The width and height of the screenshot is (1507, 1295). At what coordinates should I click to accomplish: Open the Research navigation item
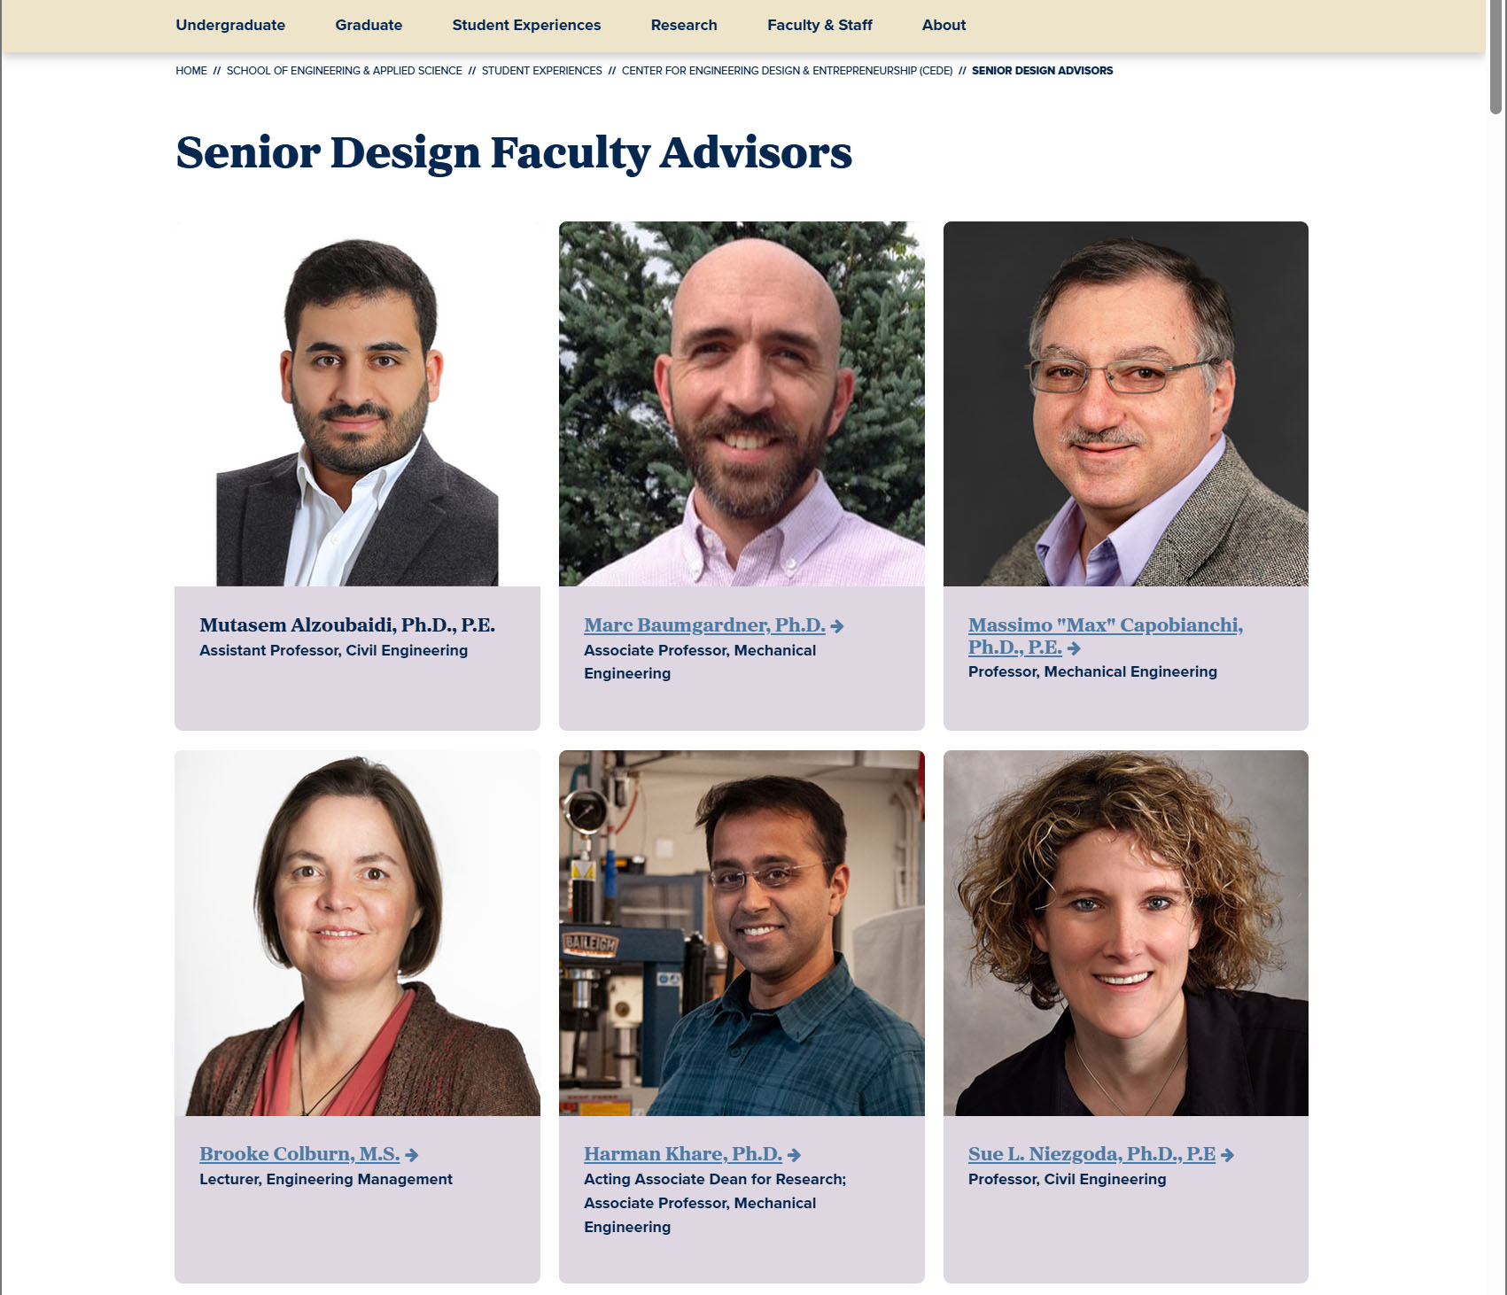684,25
